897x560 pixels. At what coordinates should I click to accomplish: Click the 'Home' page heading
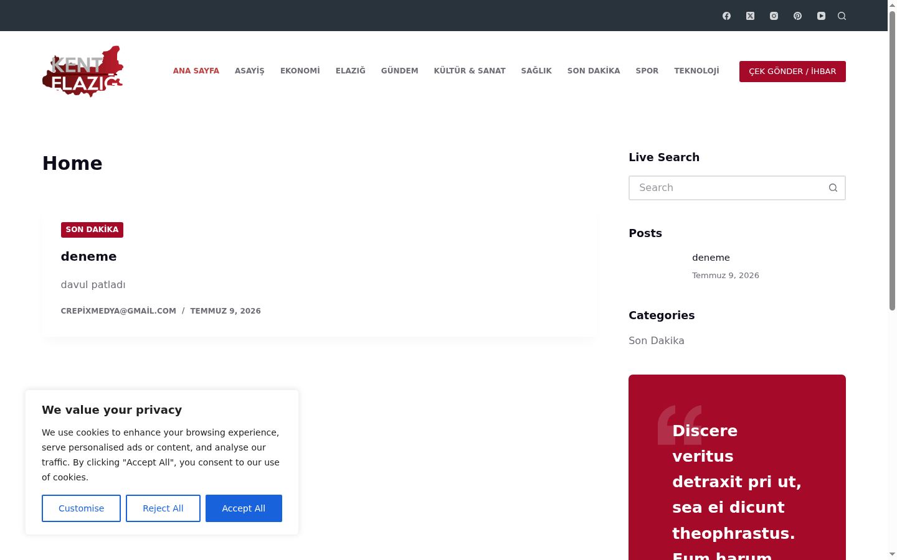click(72, 163)
